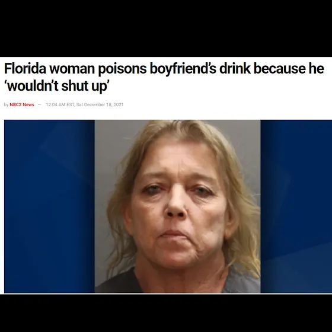Open the NBC2 News author link
Screen dimensions: 332x332
click(x=22, y=104)
